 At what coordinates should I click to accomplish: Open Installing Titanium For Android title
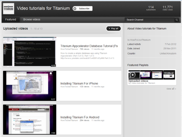(80, 117)
